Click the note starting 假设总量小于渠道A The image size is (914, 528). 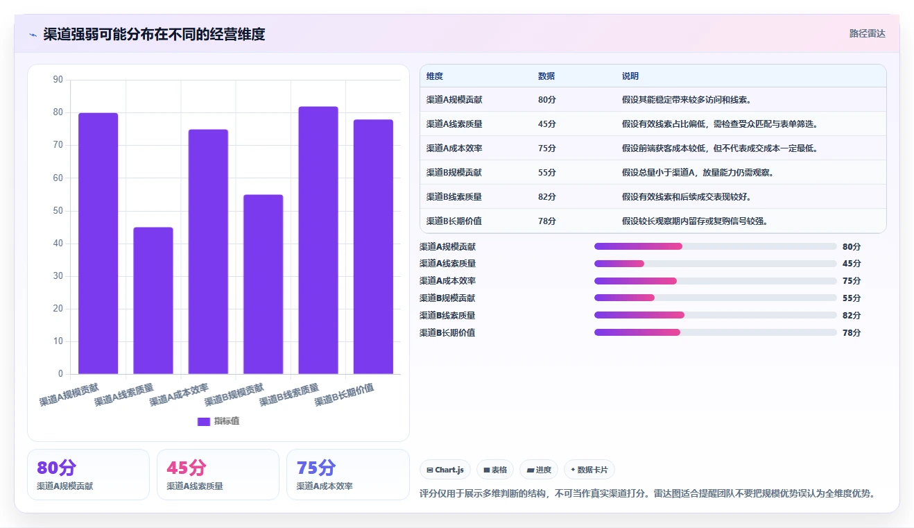click(x=698, y=172)
